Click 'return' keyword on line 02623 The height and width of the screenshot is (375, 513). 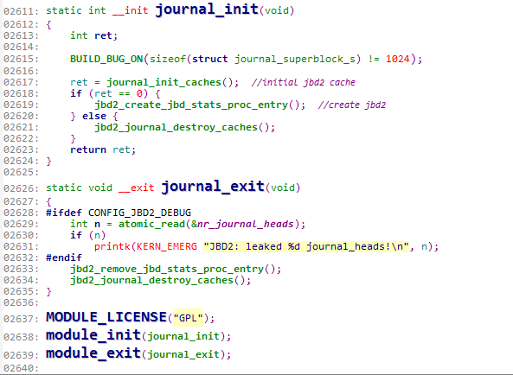click(88, 149)
